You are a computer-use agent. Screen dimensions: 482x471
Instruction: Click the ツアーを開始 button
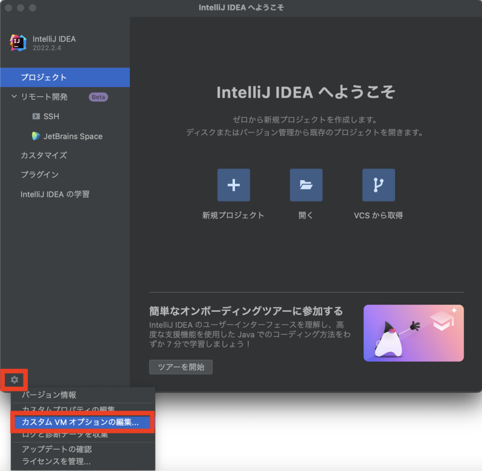[181, 367]
